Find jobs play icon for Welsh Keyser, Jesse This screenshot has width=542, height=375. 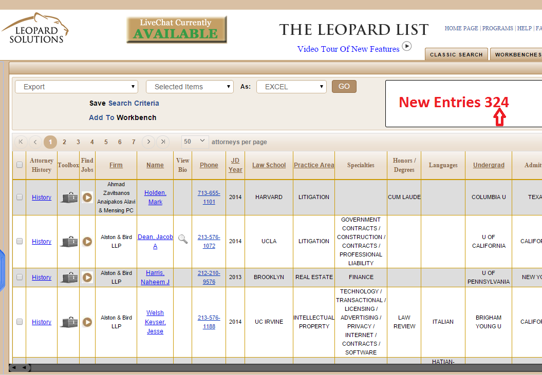pyautogui.click(x=87, y=322)
